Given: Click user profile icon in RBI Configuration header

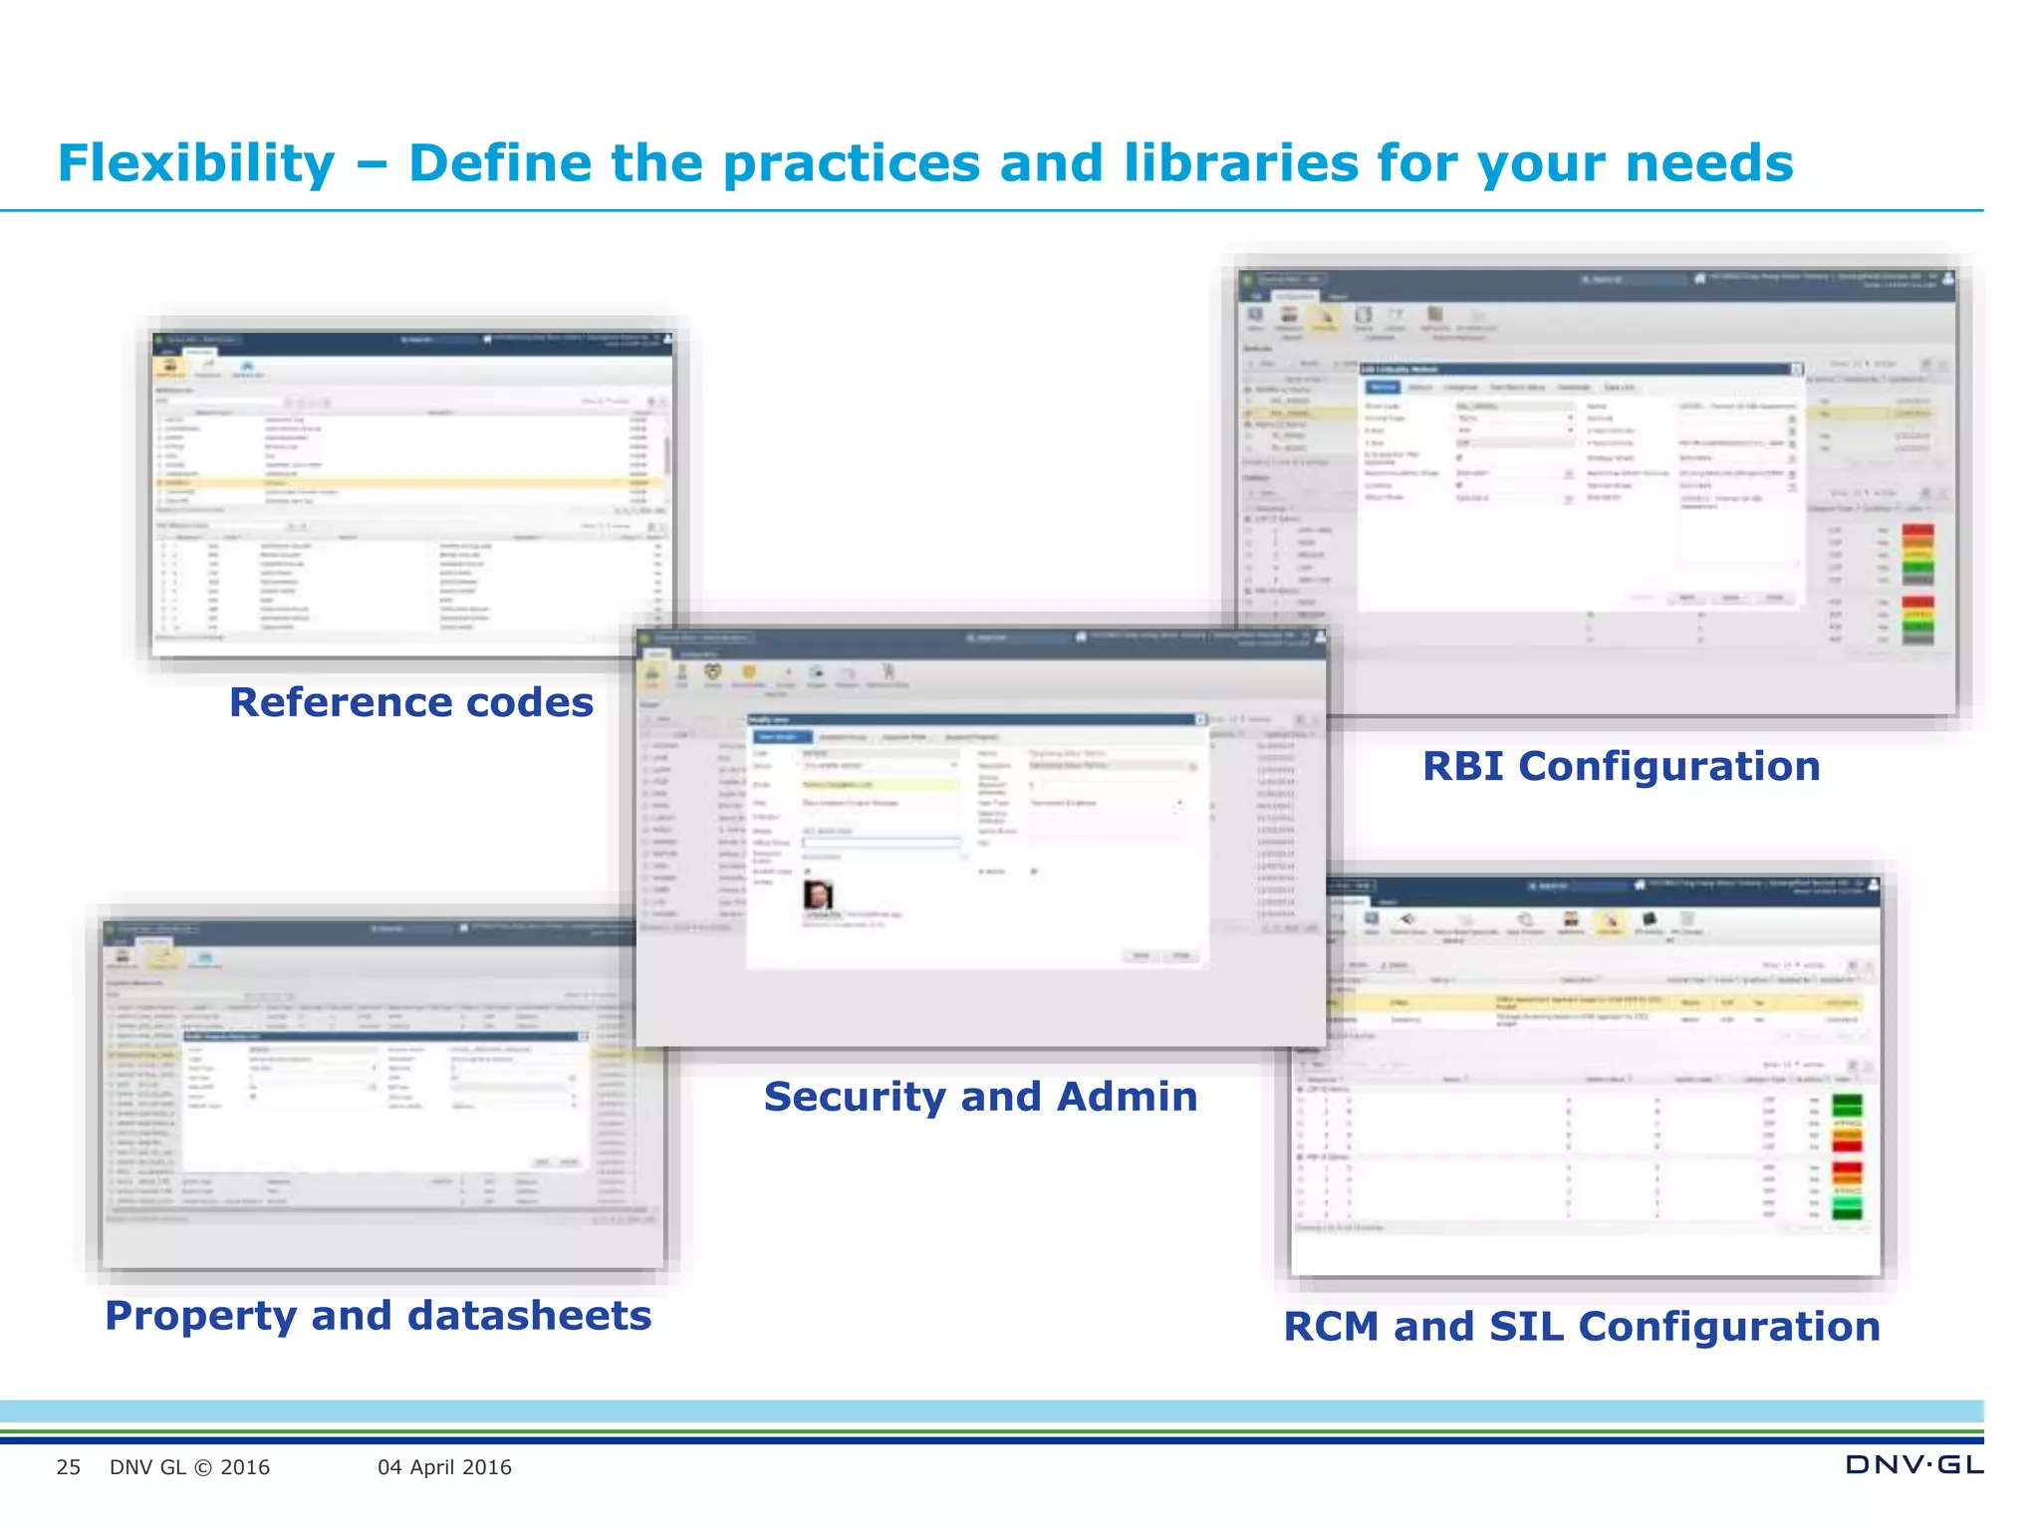Looking at the screenshot, I should [x=1947, y=278].
